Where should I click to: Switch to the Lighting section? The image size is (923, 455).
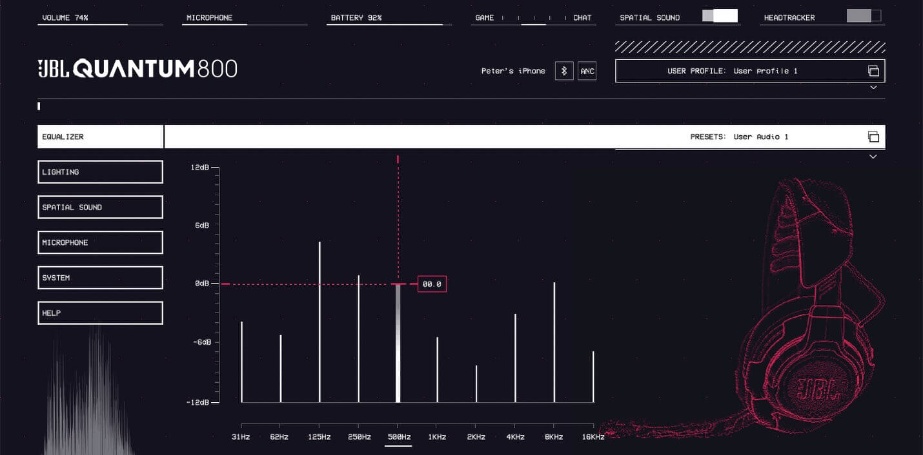(x=100, y=172)
